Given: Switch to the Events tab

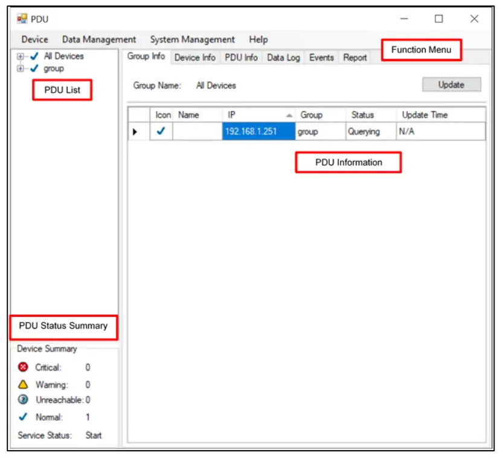Looking at the screenshot, I should coord(321,58).
